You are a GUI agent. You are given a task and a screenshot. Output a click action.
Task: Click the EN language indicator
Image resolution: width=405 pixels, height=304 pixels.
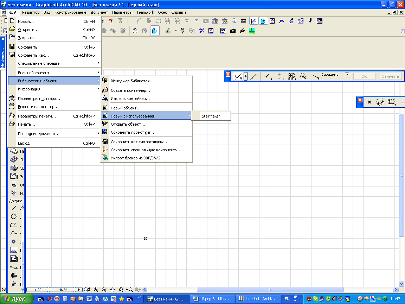coord(287,299)
